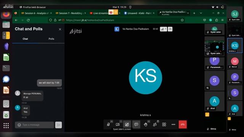Open the emoji picker in message box
Viewport: 244px width, 137px height.
coord(19,125)
